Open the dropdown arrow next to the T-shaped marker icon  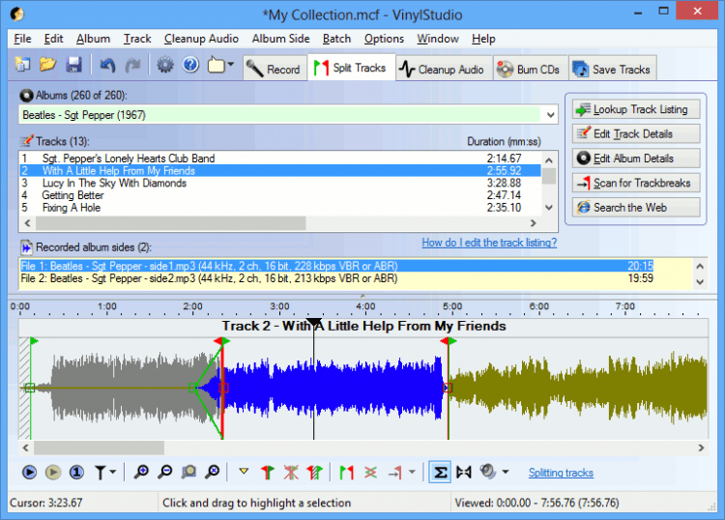115,473
